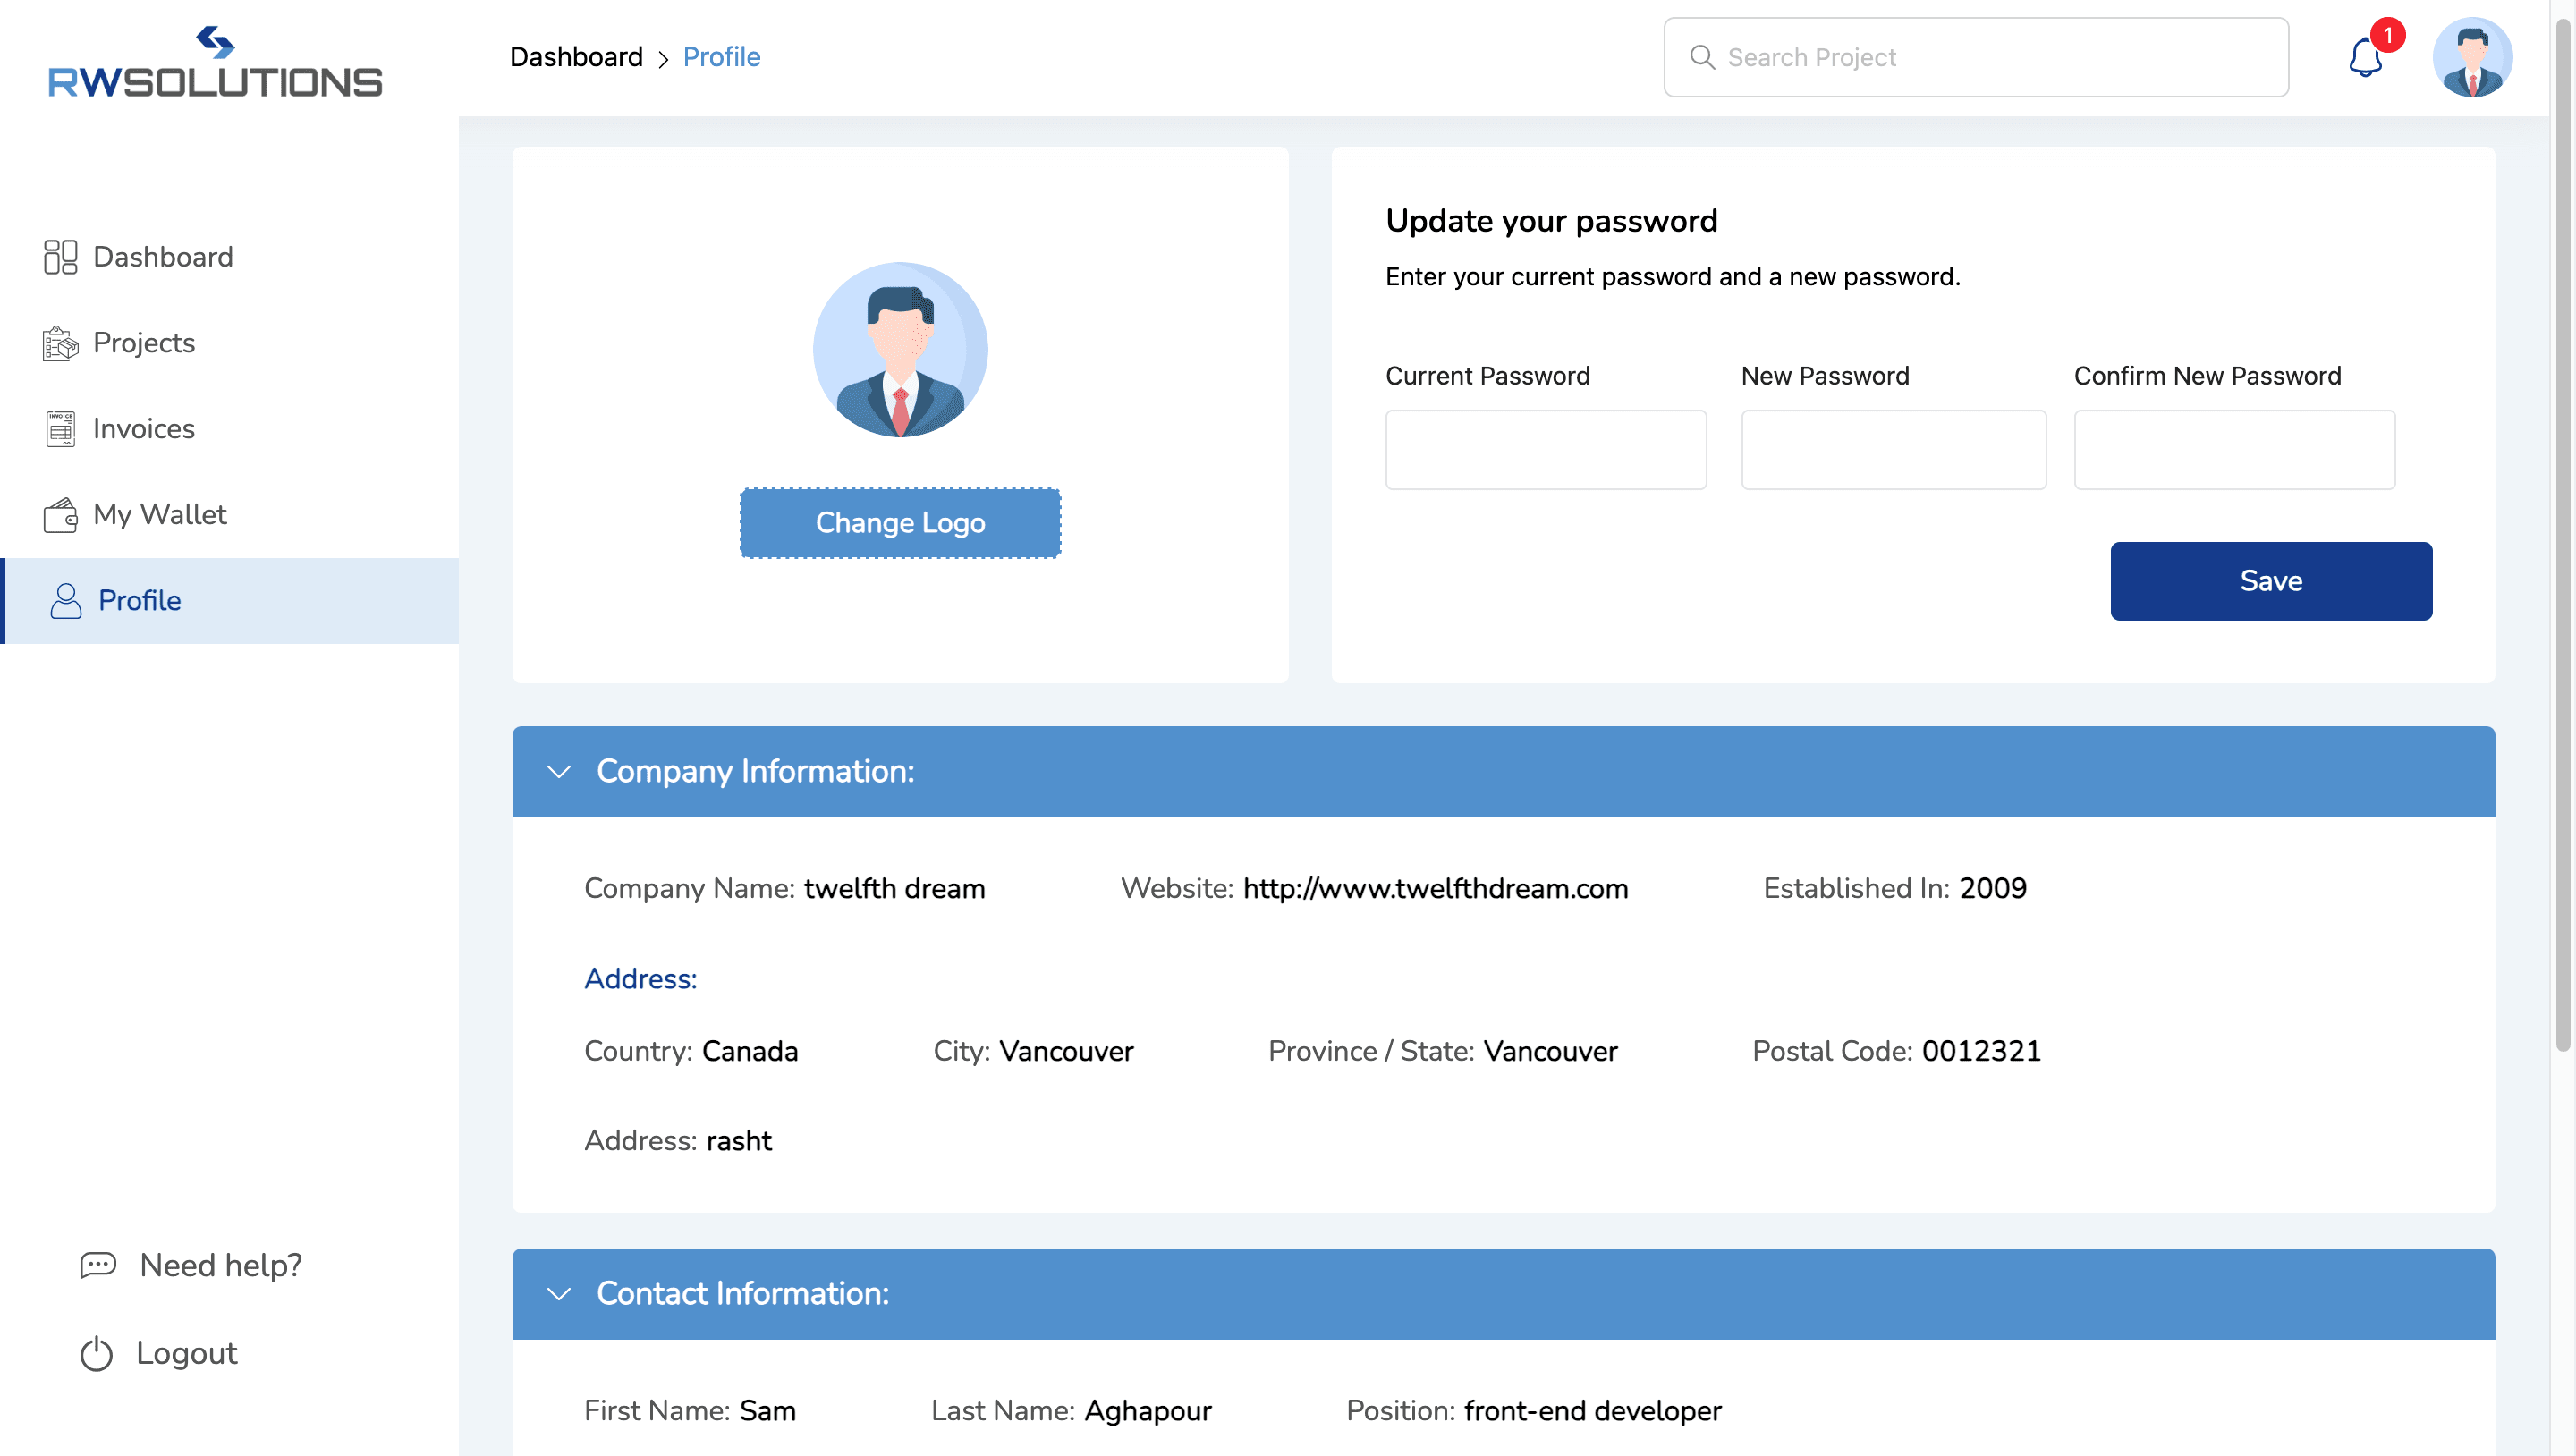Click the Postal Code value 0012321
Viewport: 2576px width, 1456px height.
[1981, 1052]
